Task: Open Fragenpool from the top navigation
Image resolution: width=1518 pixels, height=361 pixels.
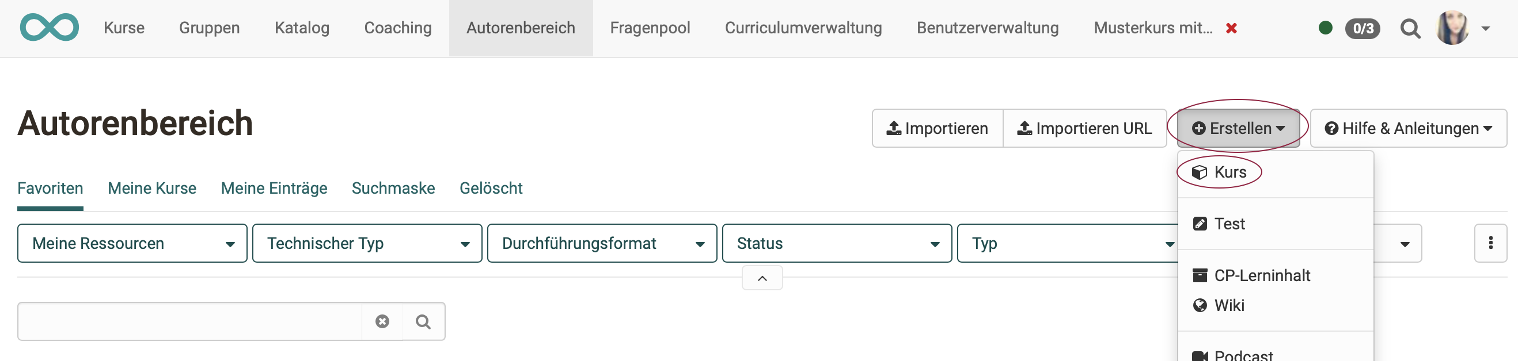Action: [x=650, y=28]
